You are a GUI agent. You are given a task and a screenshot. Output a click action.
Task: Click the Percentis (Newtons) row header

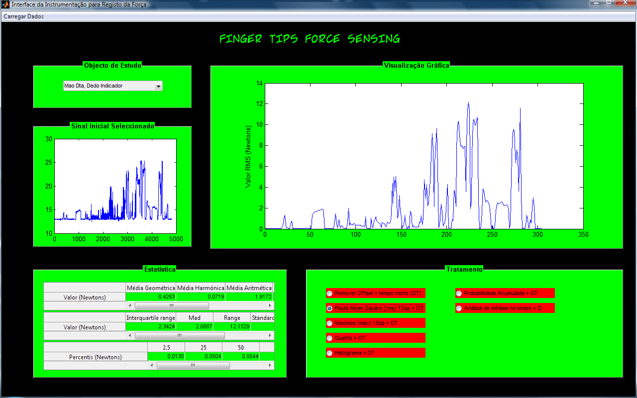click(x=96, y=357)
